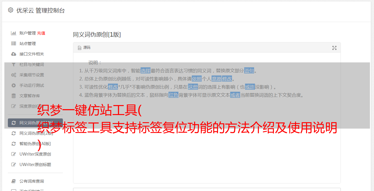Select UWriter深度原创 in sidebar
The height and width of the screenshot is (191, 374).
click(35, 154)
